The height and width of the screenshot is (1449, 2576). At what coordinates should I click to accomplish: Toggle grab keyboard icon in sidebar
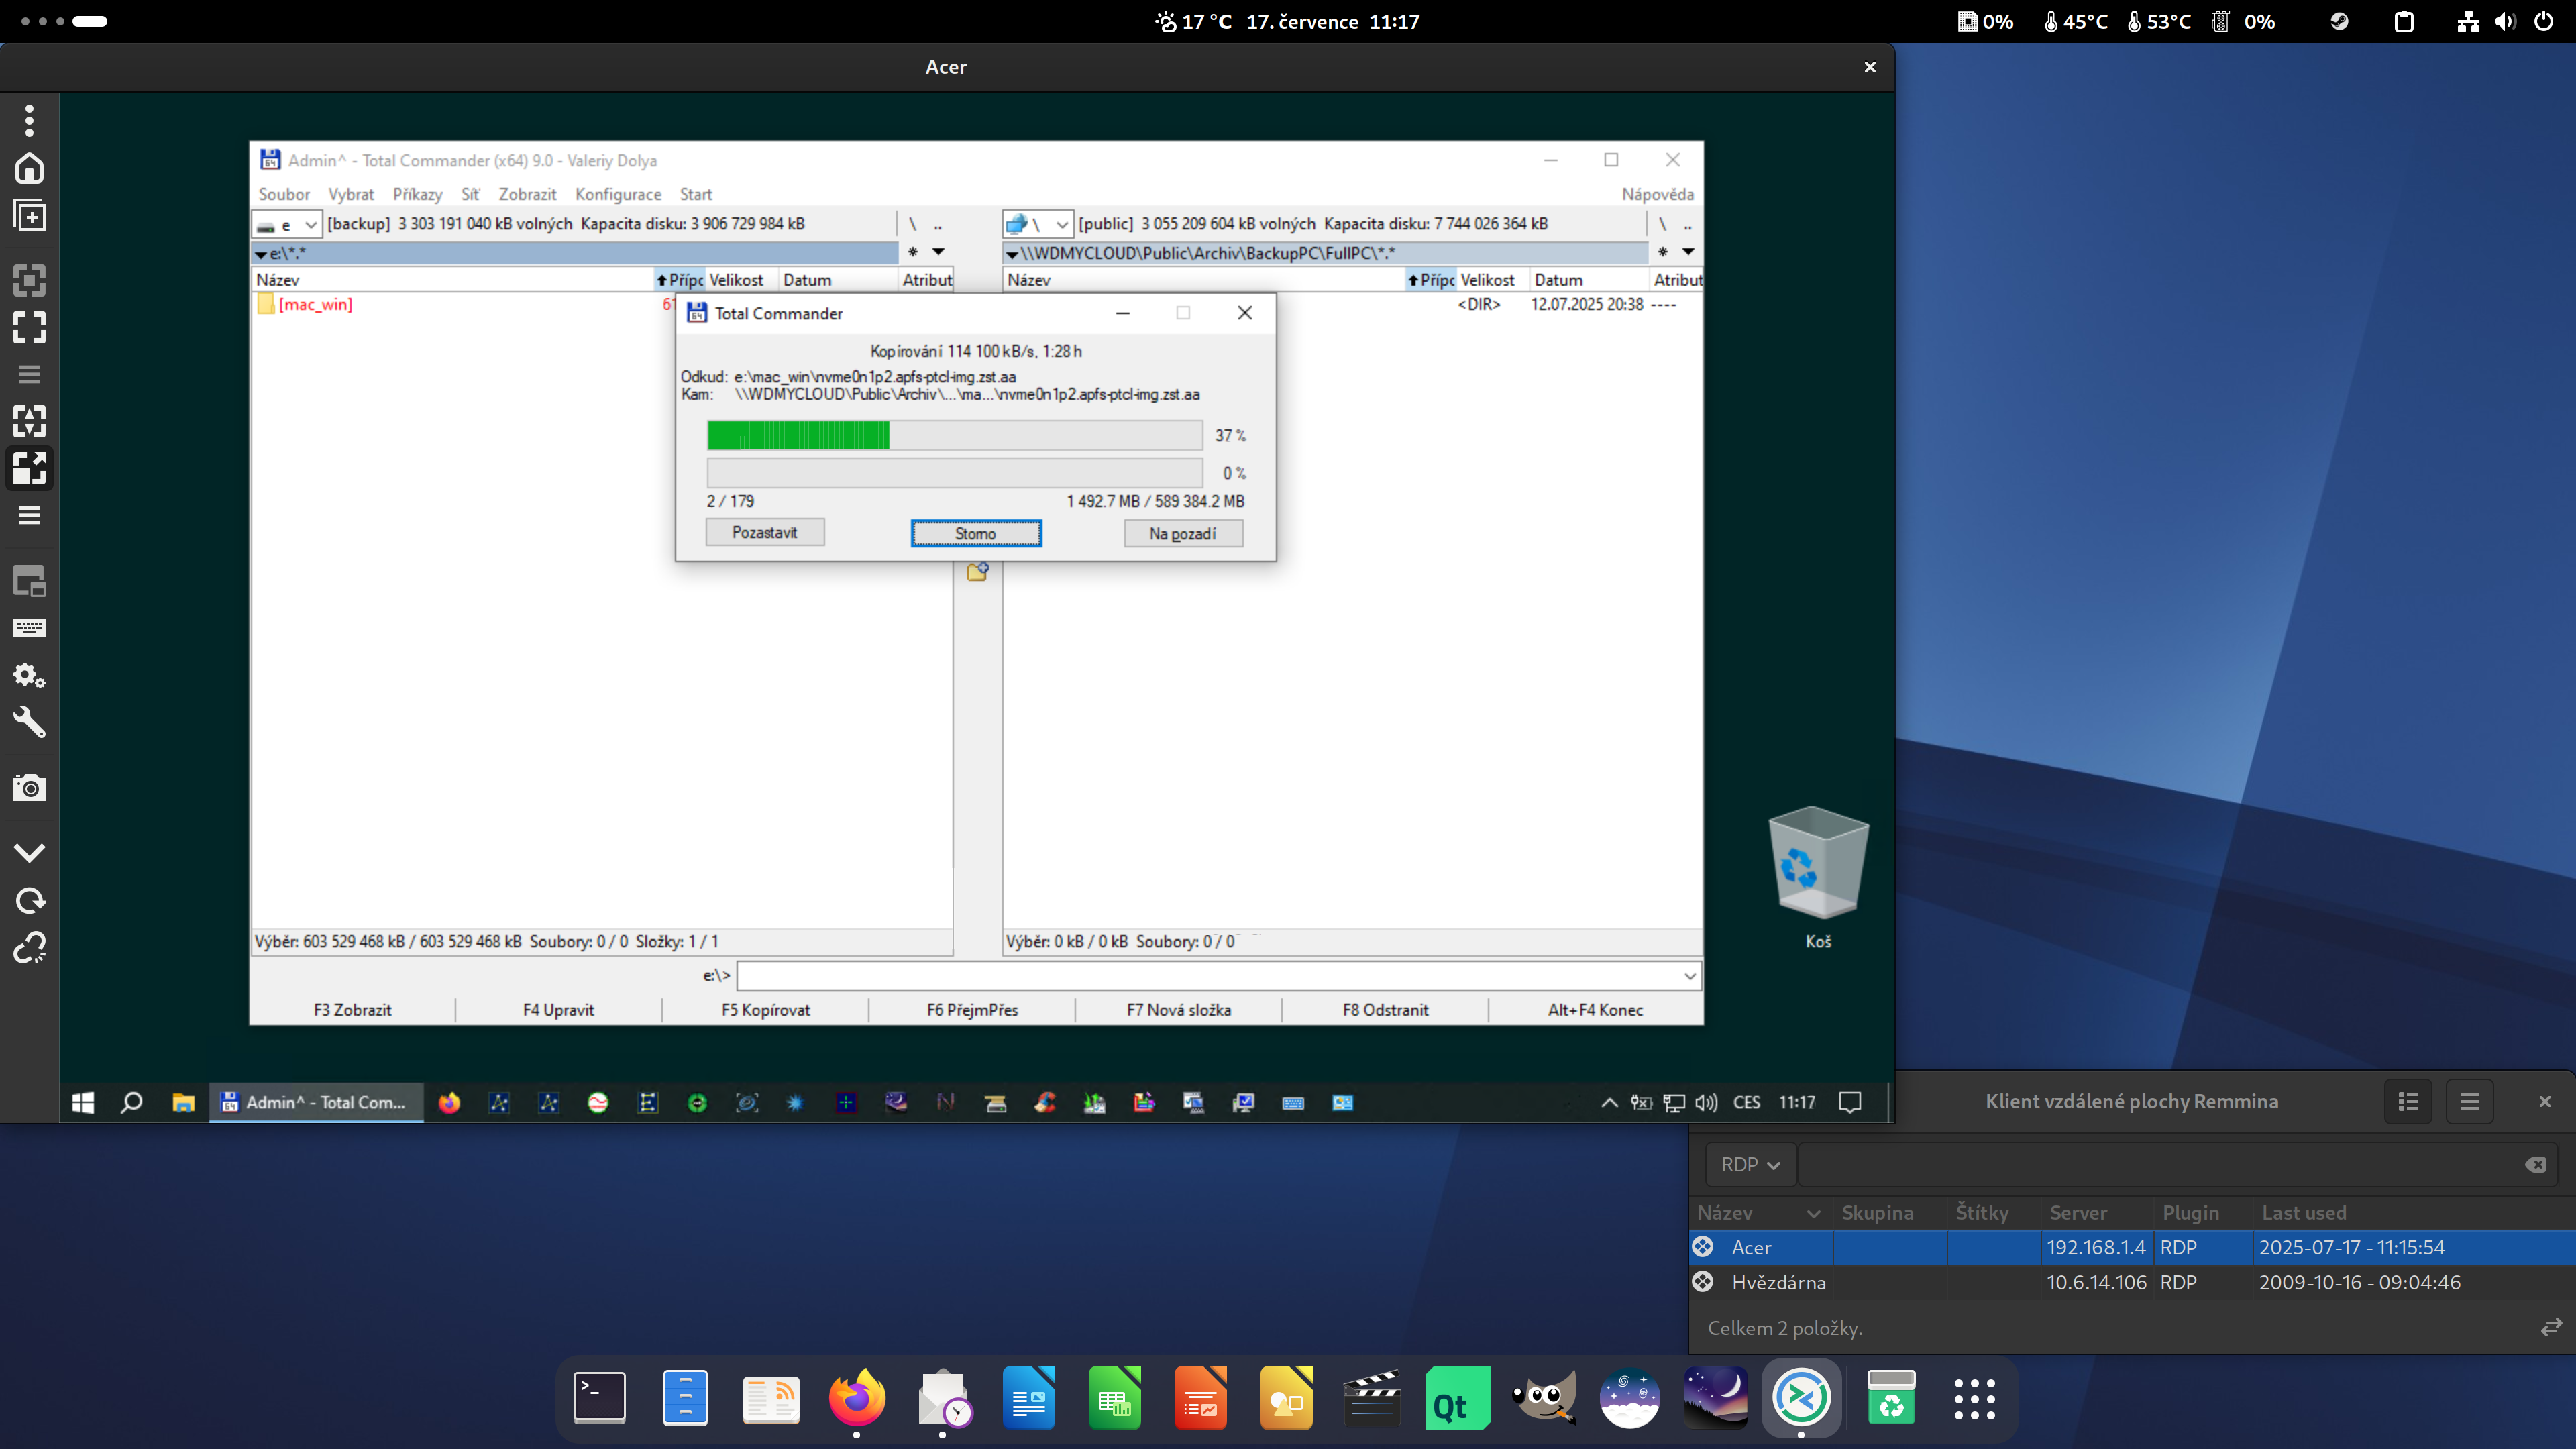point(29,628)
